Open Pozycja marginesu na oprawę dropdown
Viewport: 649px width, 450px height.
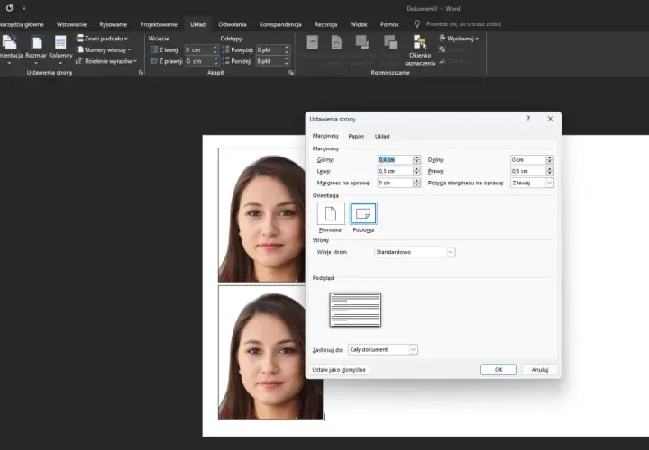[532, 183]
